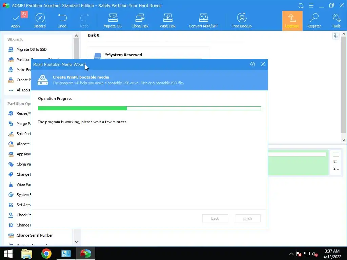
Task: Open Change Serial Number in the sidebar
Action: pyautogui.click(x=30, y=236)
